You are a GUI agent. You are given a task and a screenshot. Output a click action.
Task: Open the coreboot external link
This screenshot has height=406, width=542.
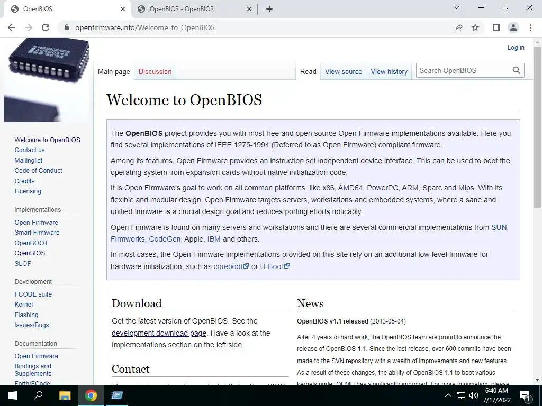point(231,266)
